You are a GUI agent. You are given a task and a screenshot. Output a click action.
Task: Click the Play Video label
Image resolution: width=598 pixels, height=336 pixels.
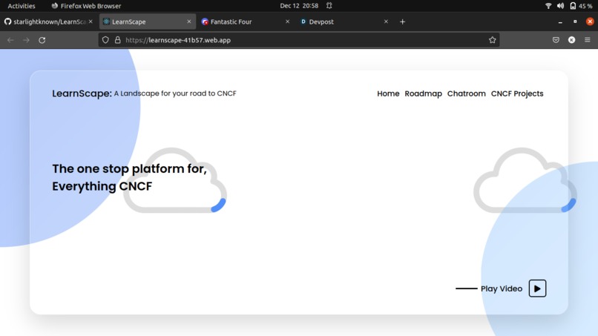click(x=502, y=289)
